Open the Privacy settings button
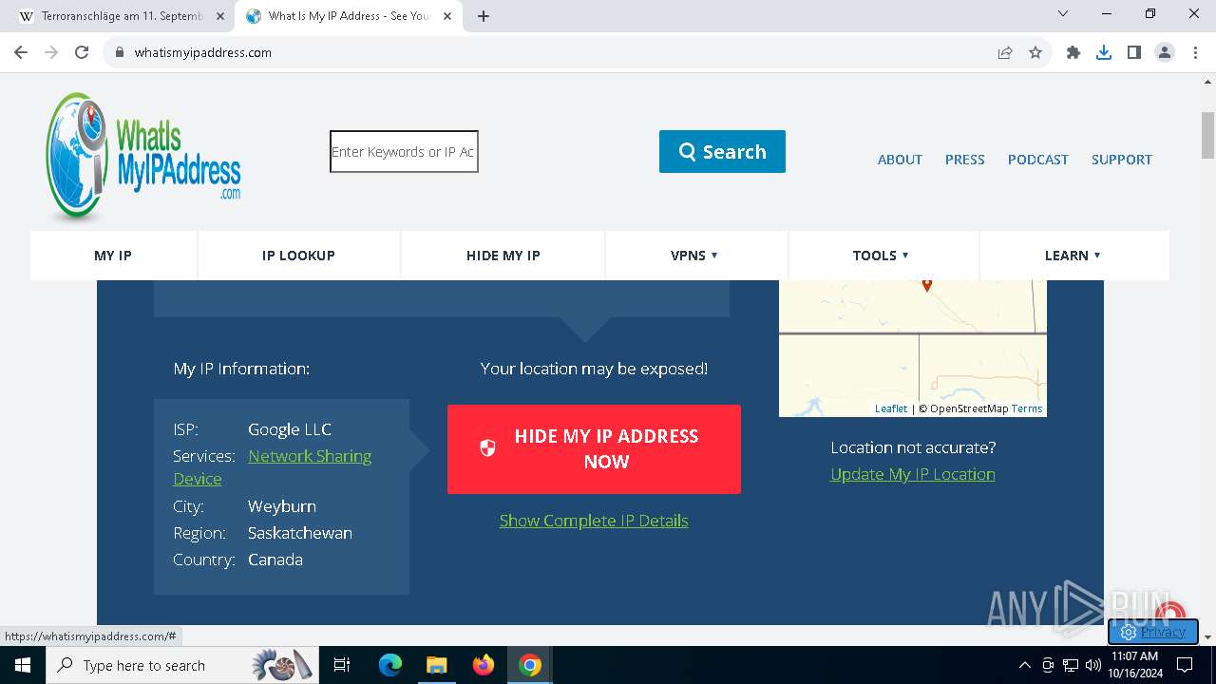 tap(1152, 632)
